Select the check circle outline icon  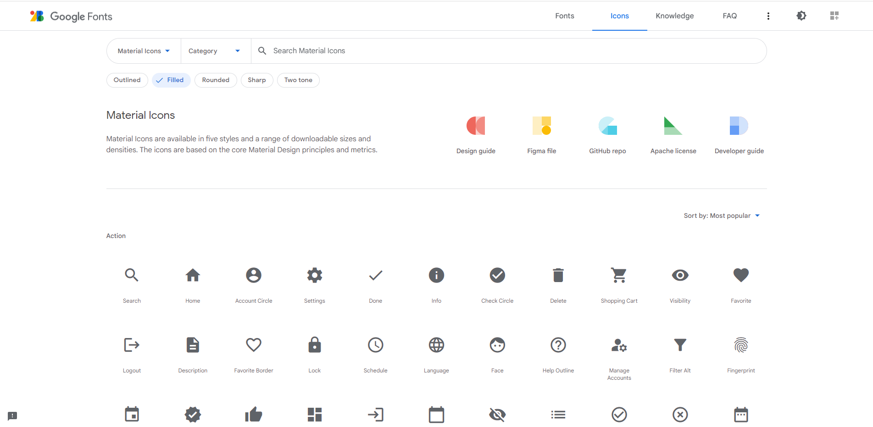[x=619, y=415]
